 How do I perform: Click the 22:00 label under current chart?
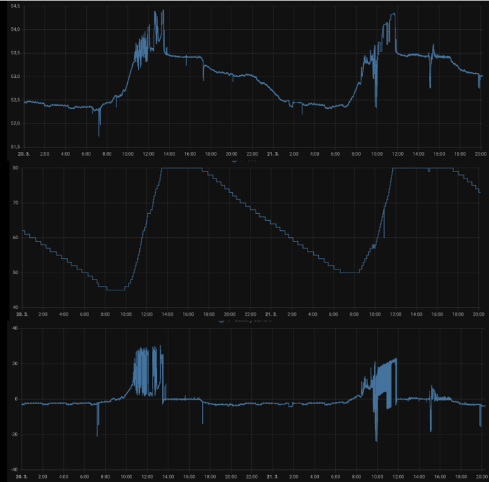pyautogui.click(x=252, y=477)
